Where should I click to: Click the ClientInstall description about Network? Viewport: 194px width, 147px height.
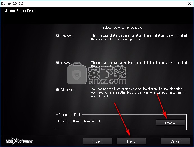138,92
